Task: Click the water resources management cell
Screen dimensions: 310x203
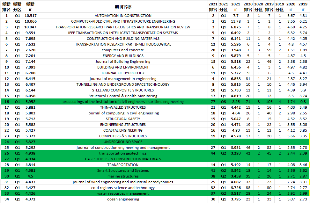Action: coord(123,193)
